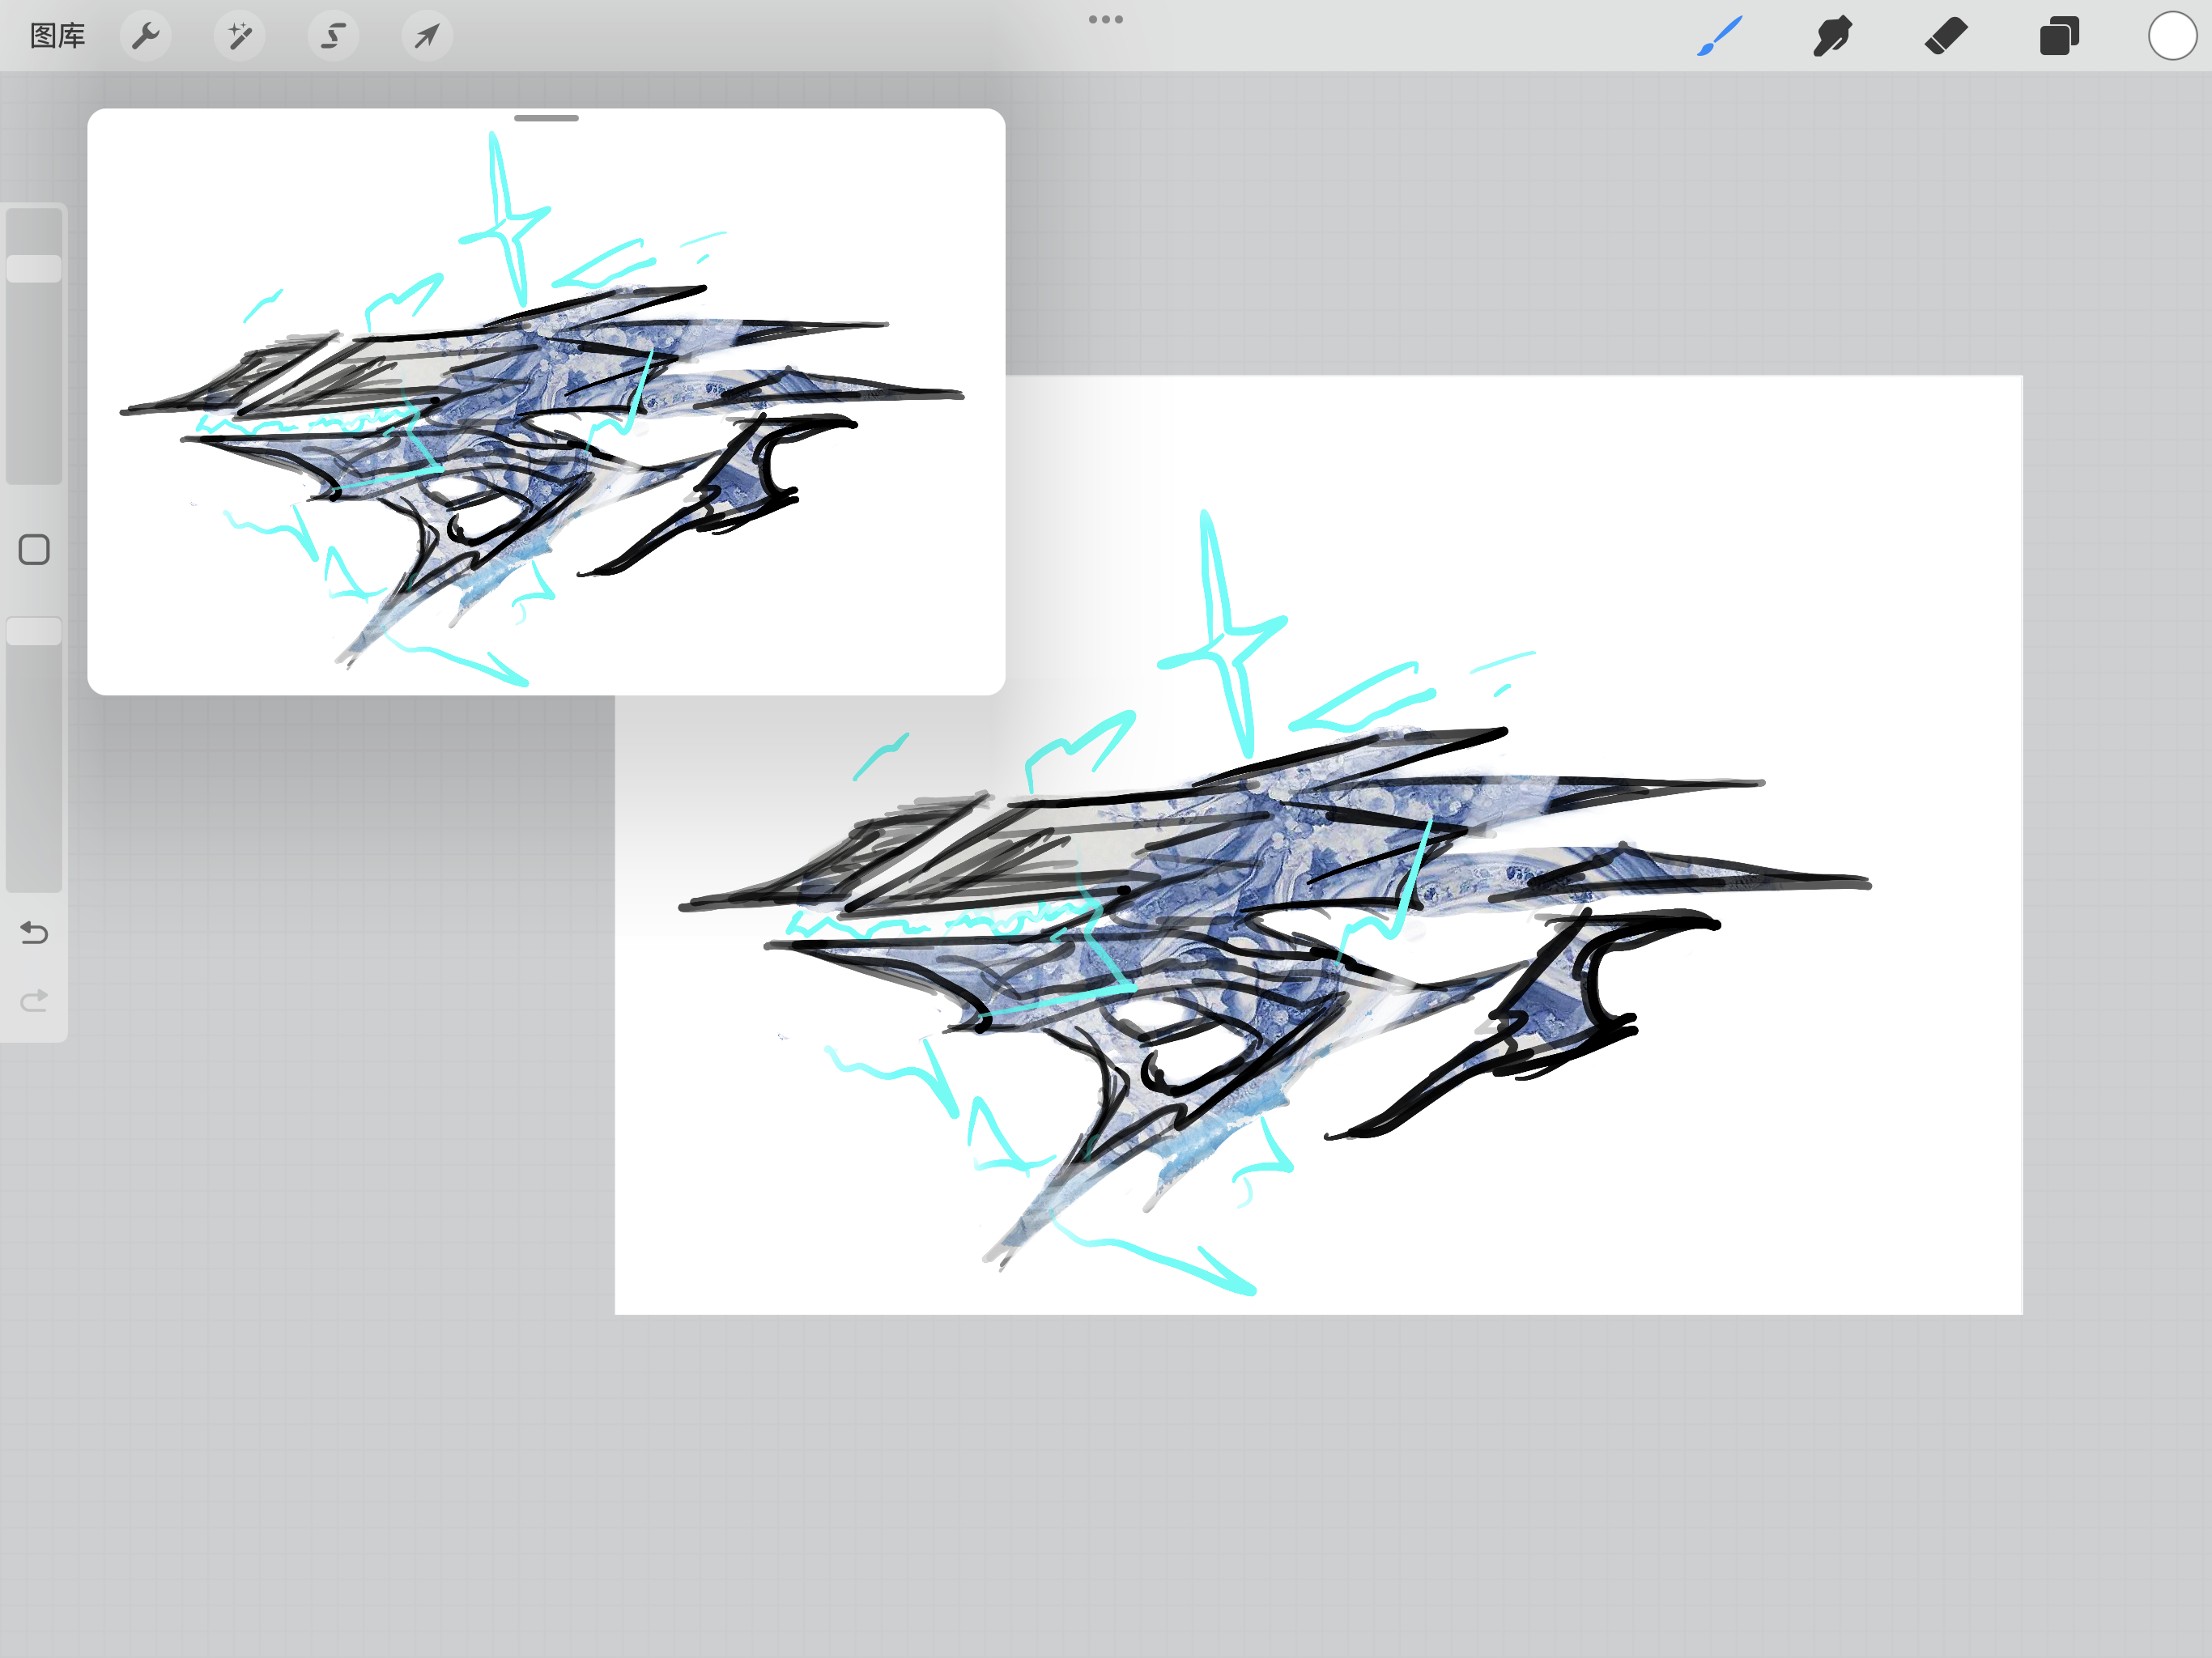Open the Layers panel
The width and height of the screenshot is (2212, 1658).
[2059, 36]
